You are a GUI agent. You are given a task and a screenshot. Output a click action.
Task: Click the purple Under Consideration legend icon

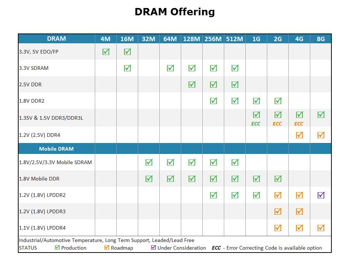[x=153, y=248]
